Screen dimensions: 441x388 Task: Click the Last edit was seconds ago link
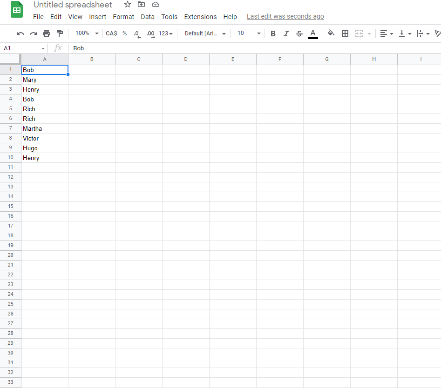(285, 16)
